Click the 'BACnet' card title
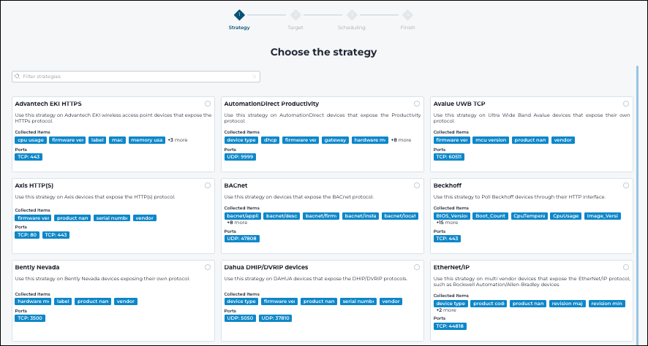The width and height of the screenshot is (648, 346). pos(236,185)
